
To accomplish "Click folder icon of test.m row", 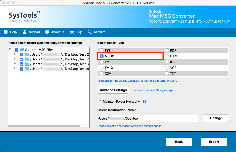I will click(27, 69).
